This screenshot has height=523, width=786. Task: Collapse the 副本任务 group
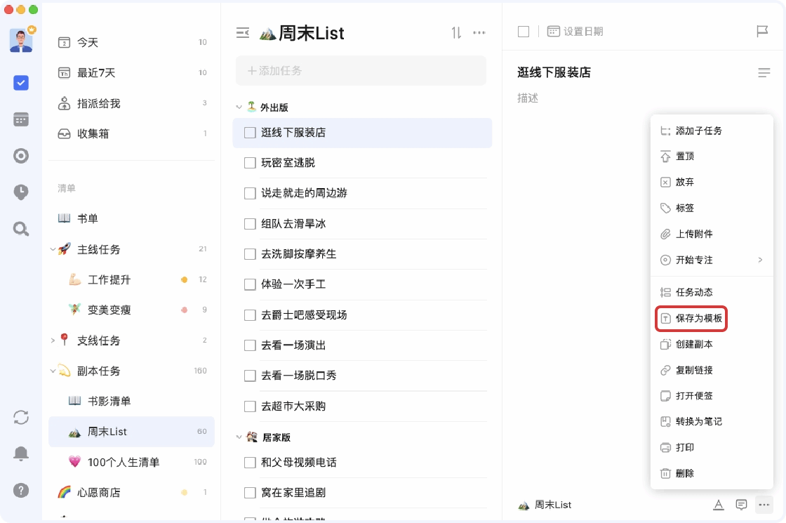(x=53, y=371)
